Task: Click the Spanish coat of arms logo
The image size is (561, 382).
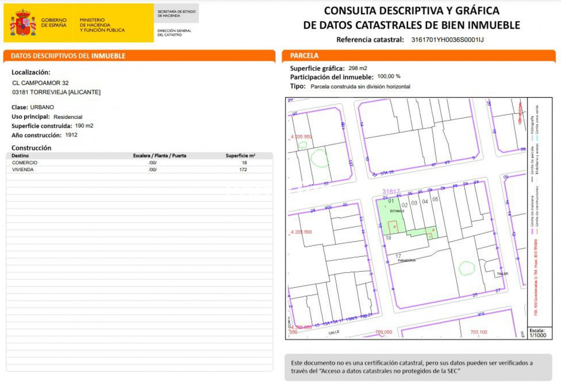Action: [23, 23]
